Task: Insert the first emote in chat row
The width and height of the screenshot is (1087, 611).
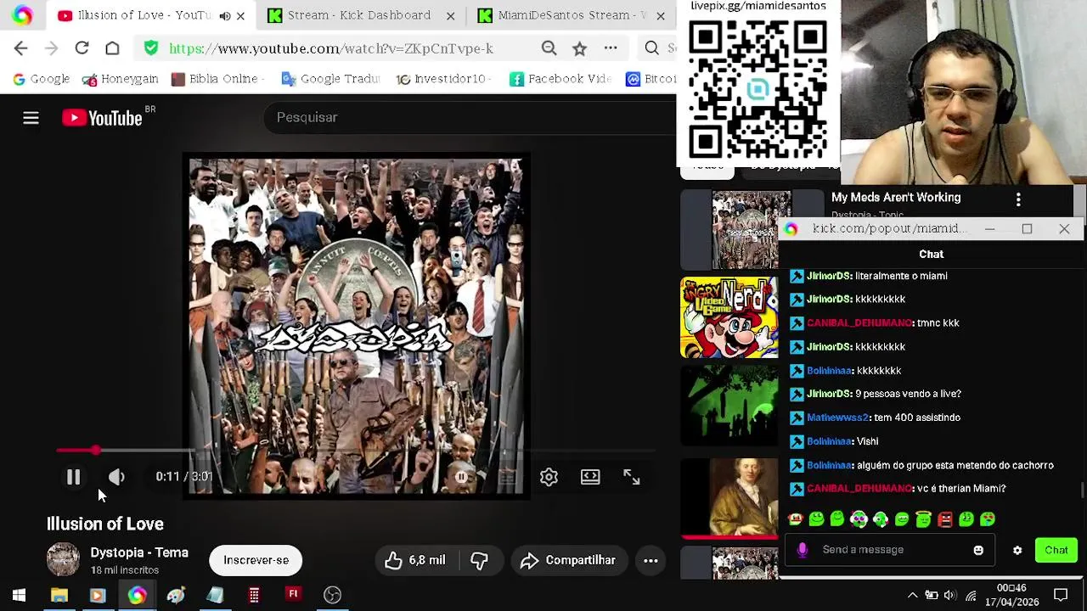Action: coord(795,519)
